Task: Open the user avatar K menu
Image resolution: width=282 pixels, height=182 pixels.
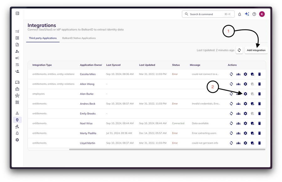Action: [262, 14]
